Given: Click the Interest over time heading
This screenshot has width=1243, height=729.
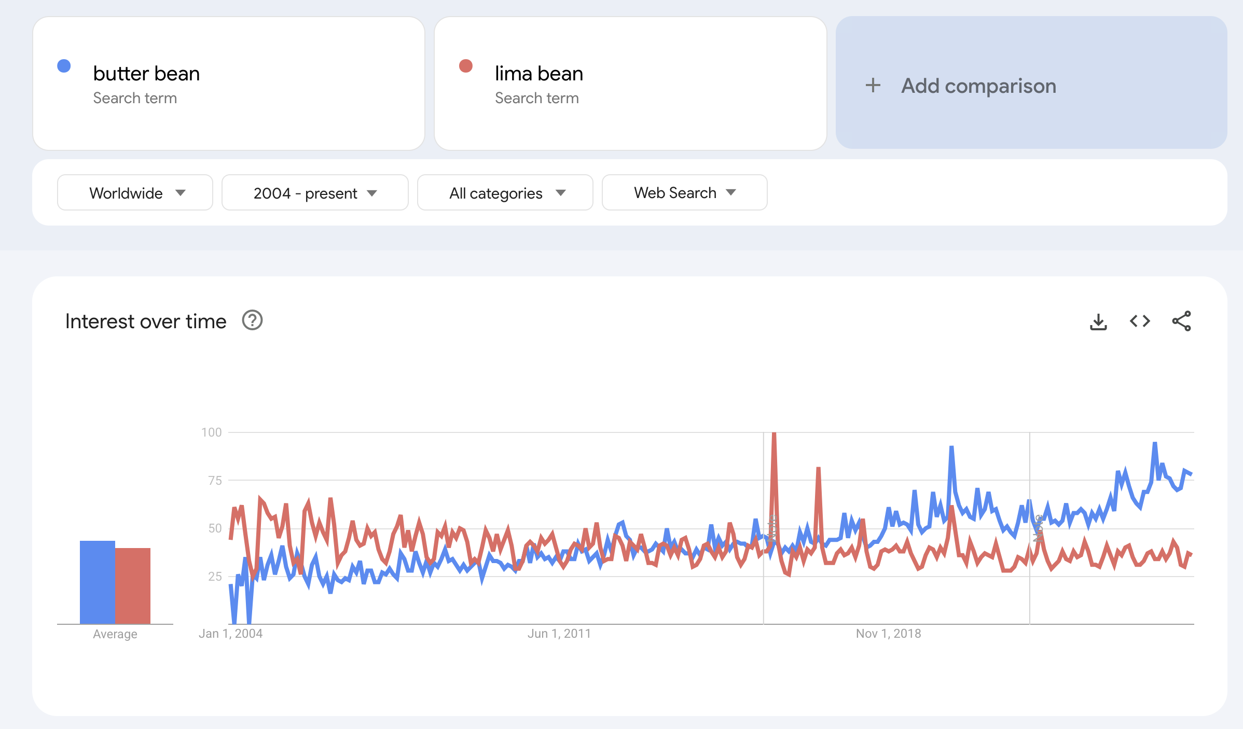Looking at the screenshot, I should [x=145, y=320].
